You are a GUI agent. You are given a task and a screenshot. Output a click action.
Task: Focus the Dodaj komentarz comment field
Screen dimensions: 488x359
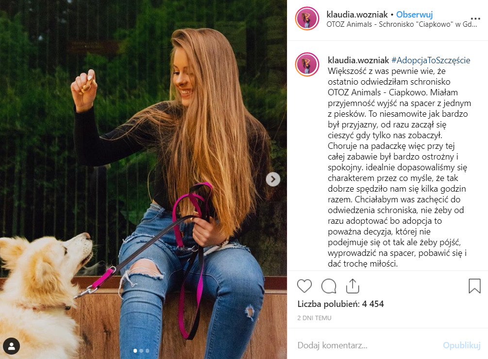367,345
